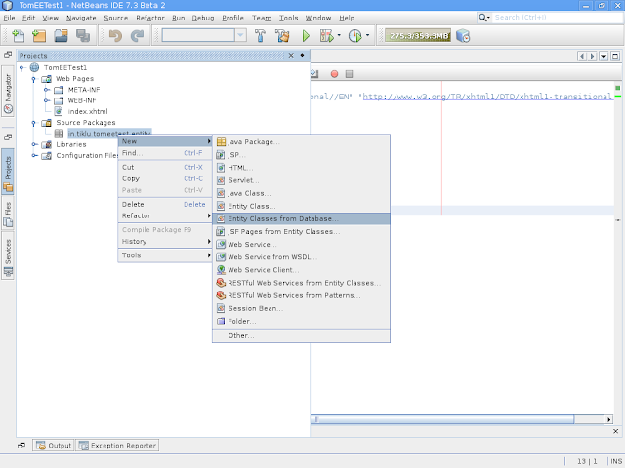Viewport: 625px width, 468px height.
Task: Open the Refactor context submenu
Action: [x=165, y=215]
